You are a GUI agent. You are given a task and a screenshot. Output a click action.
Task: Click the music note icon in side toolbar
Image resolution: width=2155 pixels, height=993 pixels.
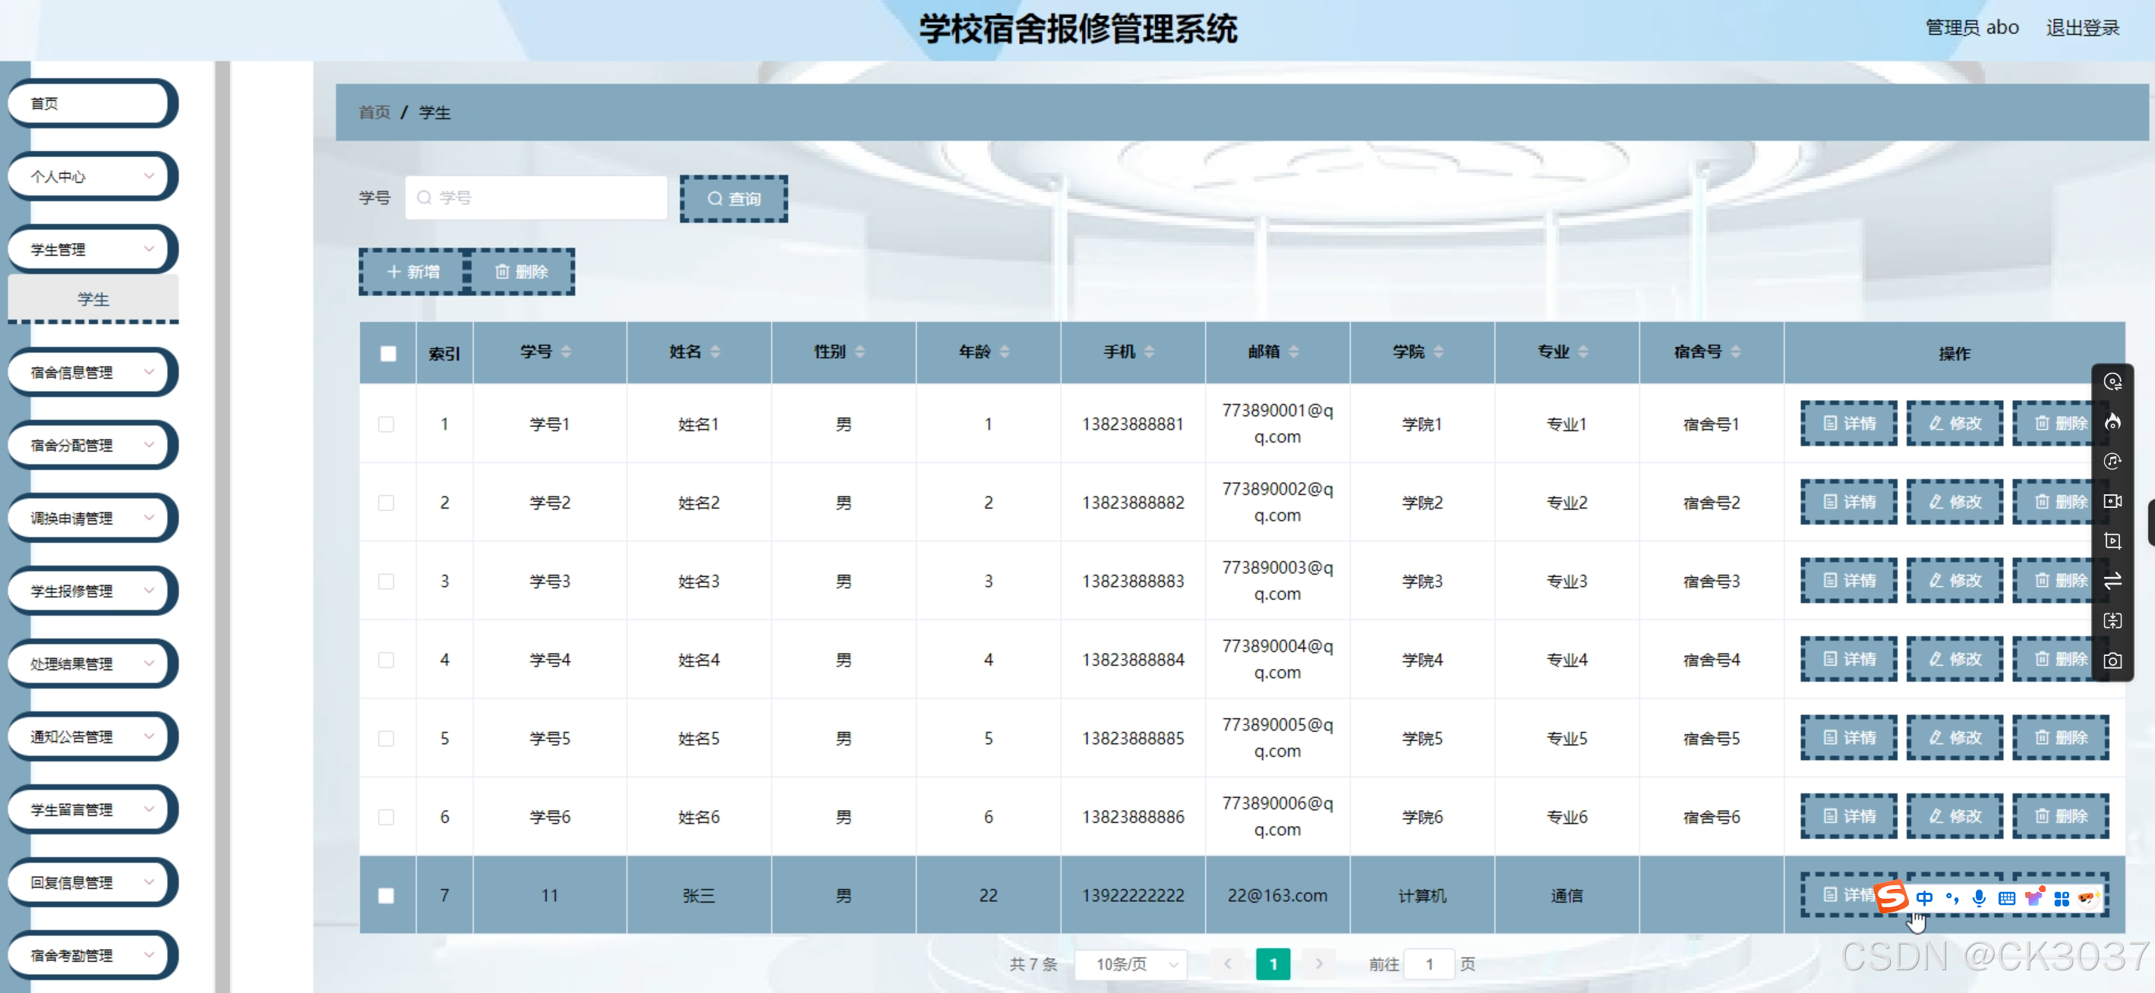[x=2112, y=461]
